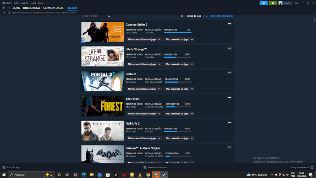Click the badge ribbon on Counter-Strike 2

[x=83, y=40]
